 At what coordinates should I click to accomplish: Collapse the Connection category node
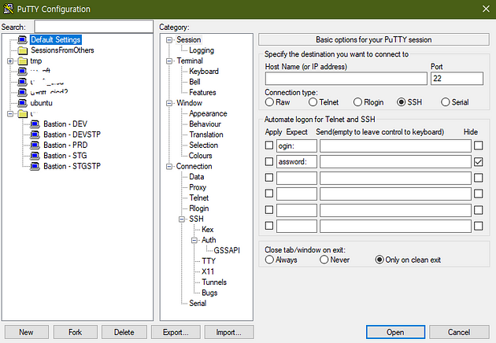(x=169, y=166)
